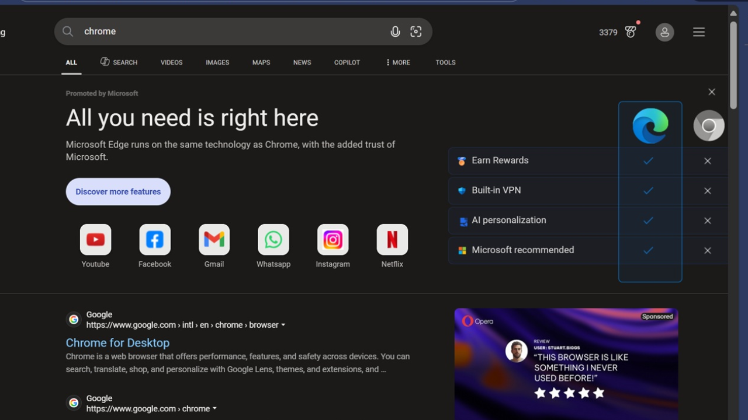Toggle the AI personalization checkmark
This screenshot has height=420, width=748.
[649, 220]
